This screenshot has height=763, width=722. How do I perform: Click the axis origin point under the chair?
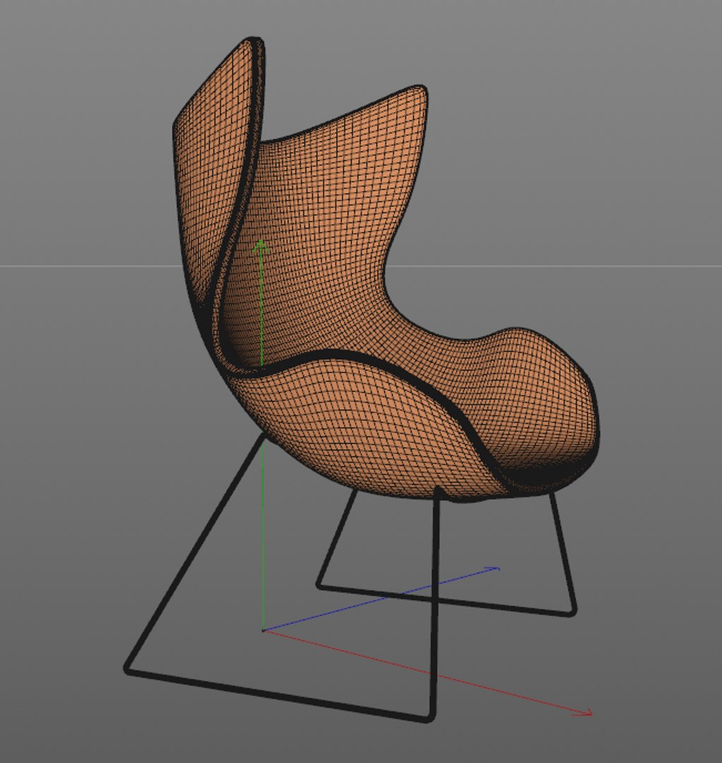[x=264, y=630]
